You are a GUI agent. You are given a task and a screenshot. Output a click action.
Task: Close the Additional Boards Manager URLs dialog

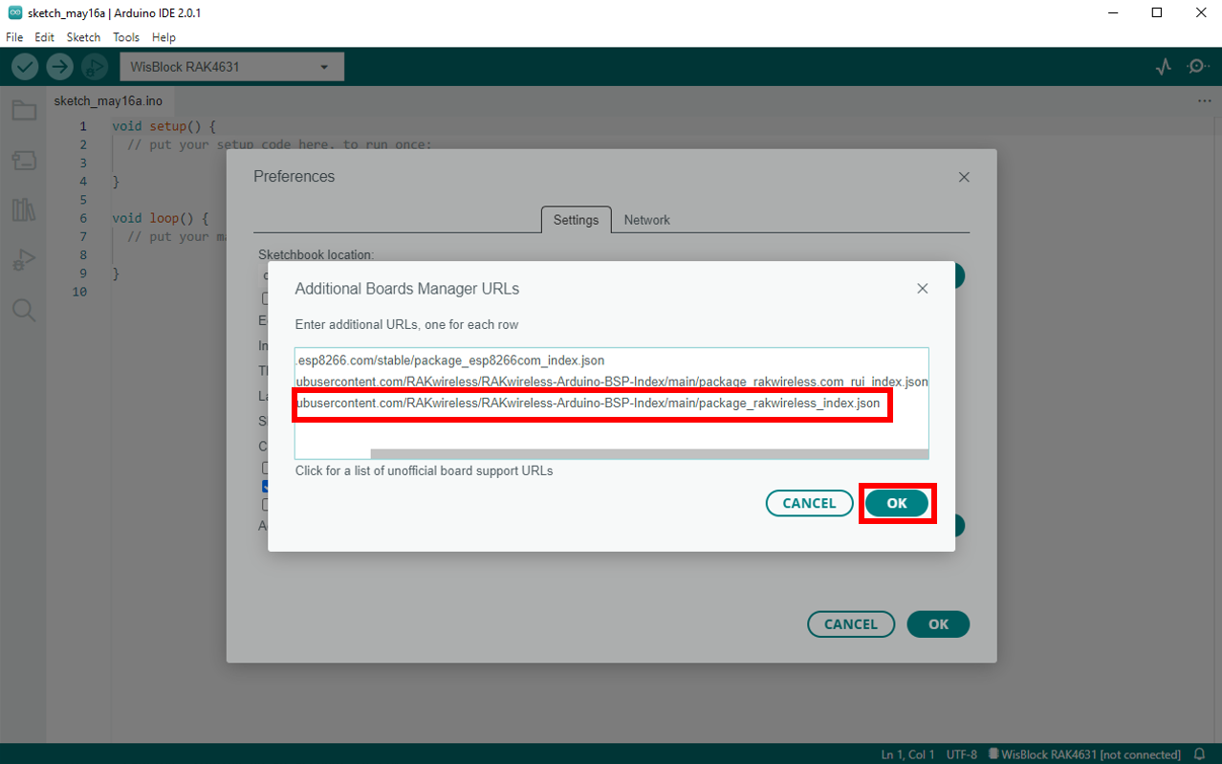pyautogui.click(x=923, y=288)
